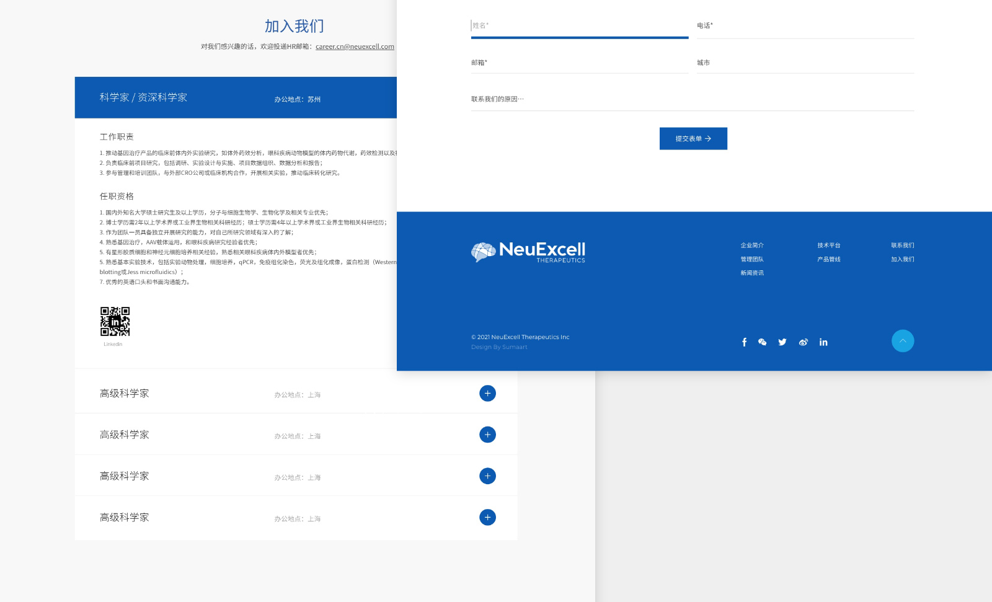
Task: Open the Facebook icon in the footer
Action: click(744, 342)
